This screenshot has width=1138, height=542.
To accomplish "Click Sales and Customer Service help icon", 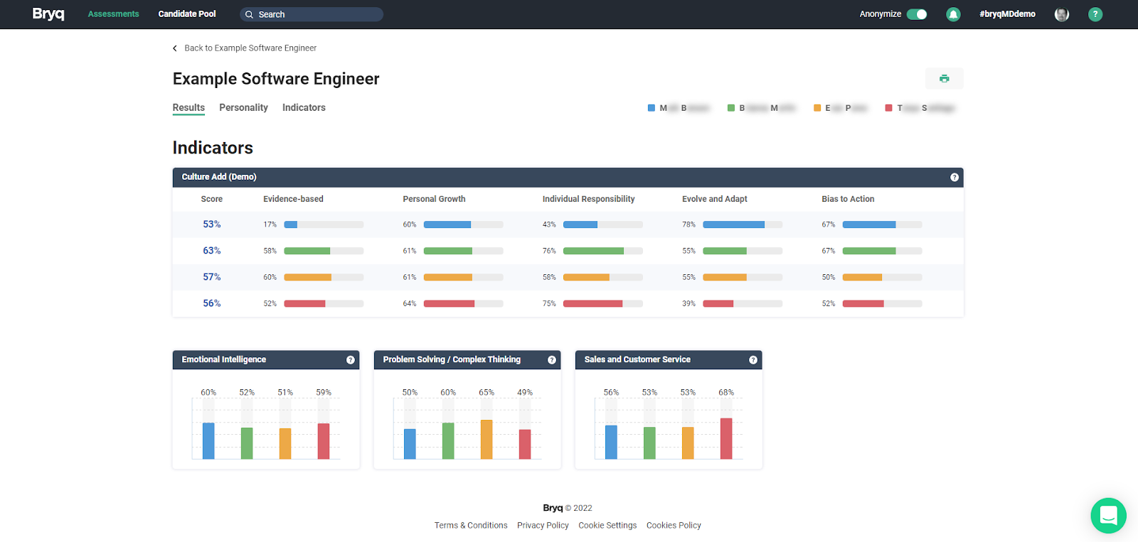I will tap(753, 360).
